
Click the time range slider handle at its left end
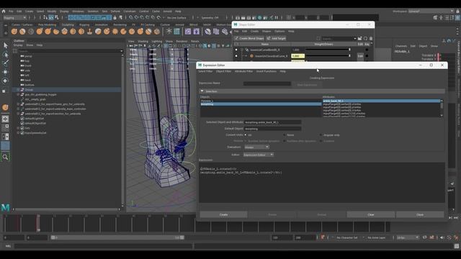pos(53,237)
